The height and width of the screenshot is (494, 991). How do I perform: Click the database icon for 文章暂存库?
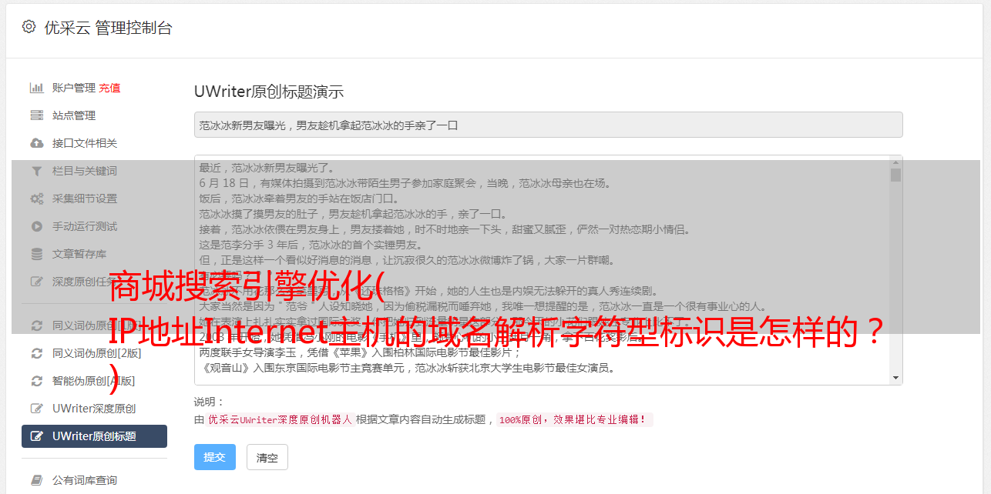[36, 254]
